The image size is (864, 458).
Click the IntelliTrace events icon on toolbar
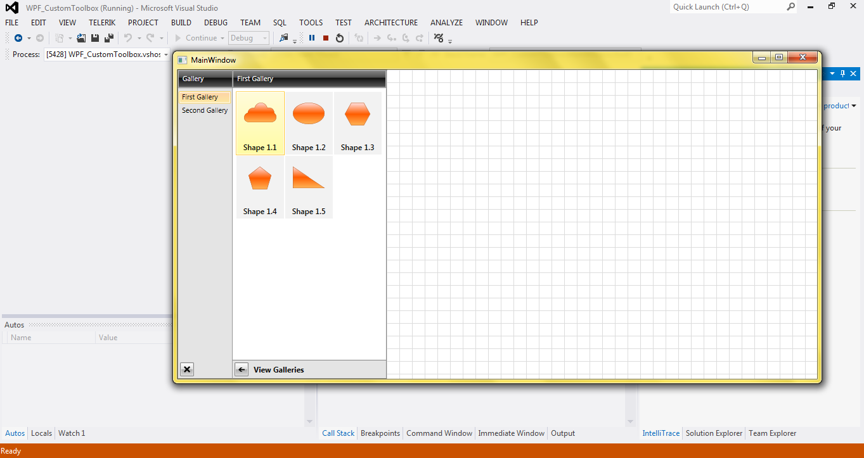[439, 38]
